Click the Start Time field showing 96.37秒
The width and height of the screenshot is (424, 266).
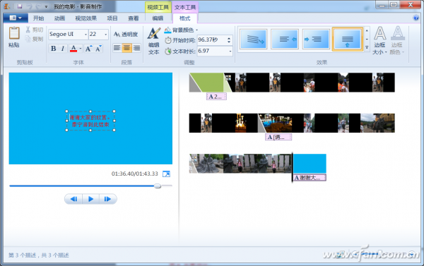[212, 40]
